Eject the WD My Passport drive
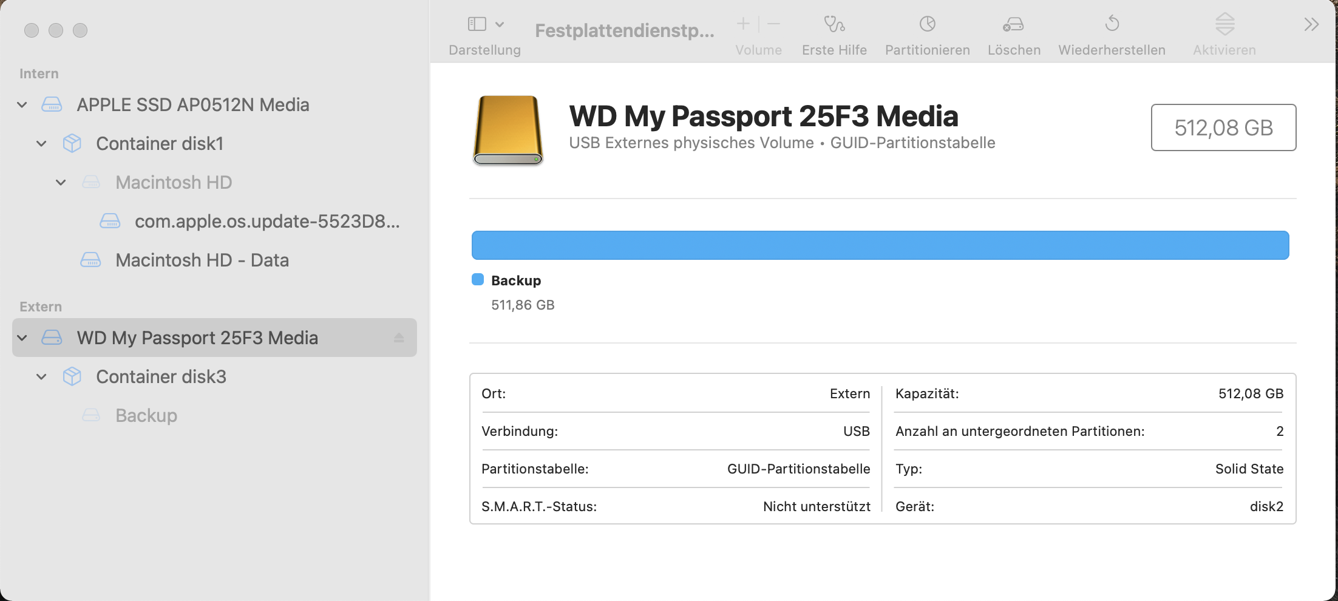The height and width of the screenshot is (601, 1338). 399,338
